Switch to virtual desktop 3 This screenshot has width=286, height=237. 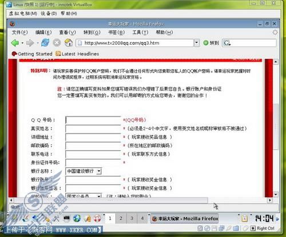point(132,219)
